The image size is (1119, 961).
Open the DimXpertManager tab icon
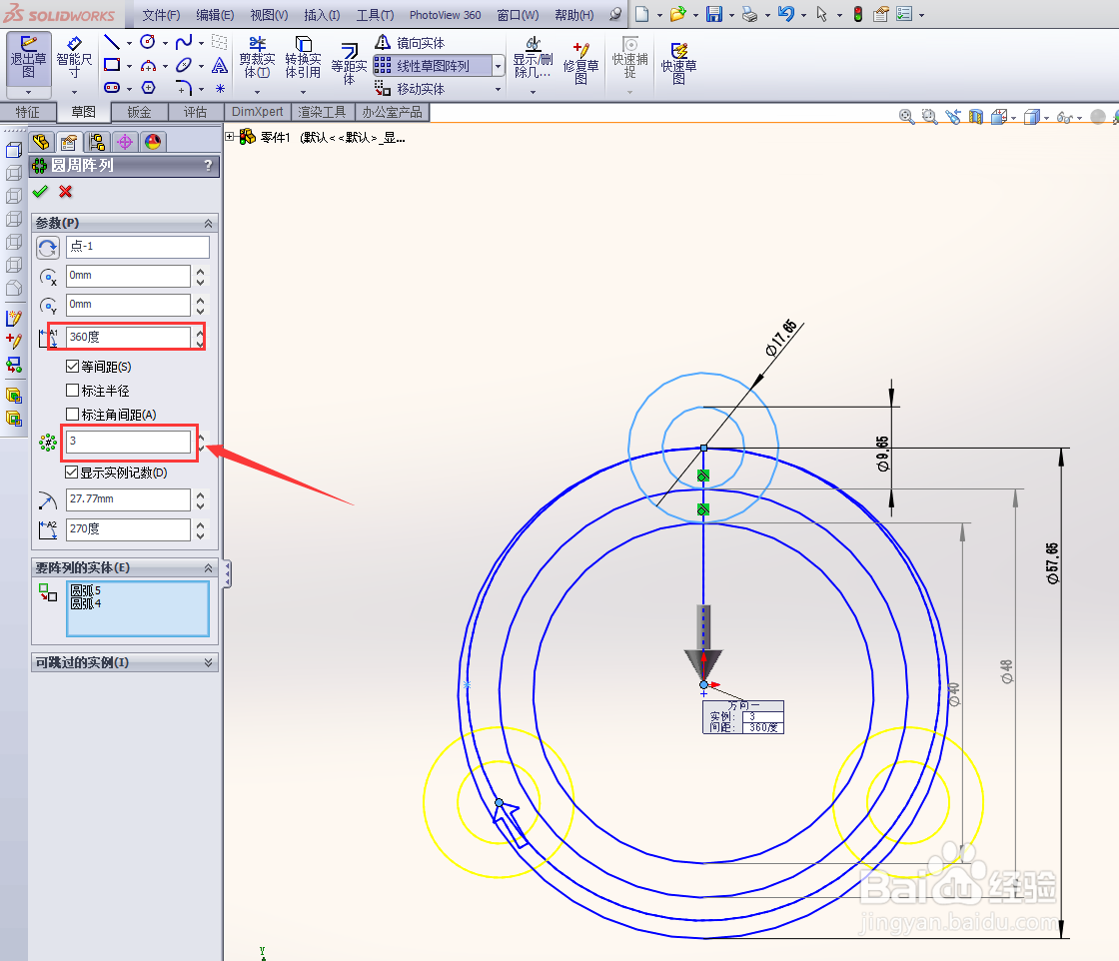(x=125, y=141)
